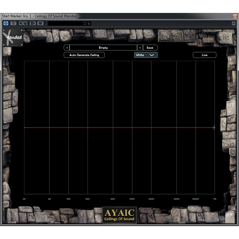Toggle Live mode on
The width and height of the screenshot is (239, 239).
(204, 55)
